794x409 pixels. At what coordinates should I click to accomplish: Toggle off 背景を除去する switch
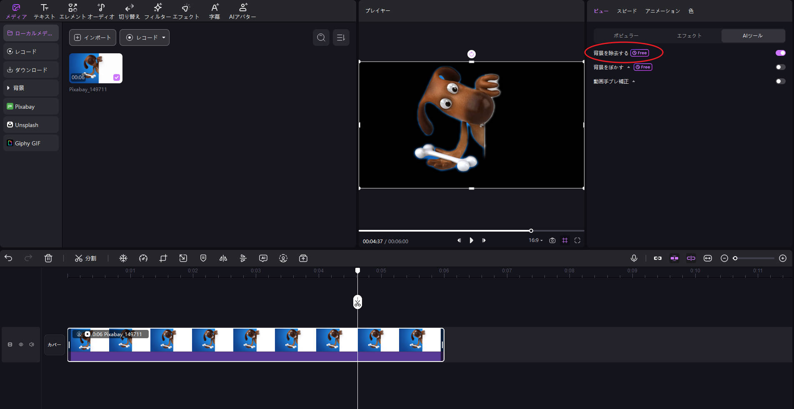click(780, 53)
